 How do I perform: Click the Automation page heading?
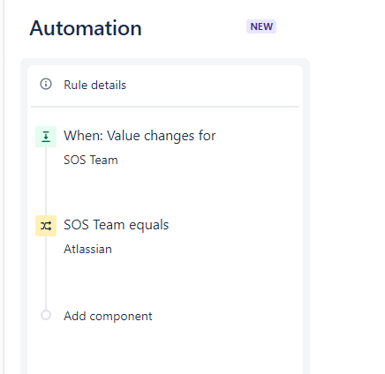click(x=86, y=28)
